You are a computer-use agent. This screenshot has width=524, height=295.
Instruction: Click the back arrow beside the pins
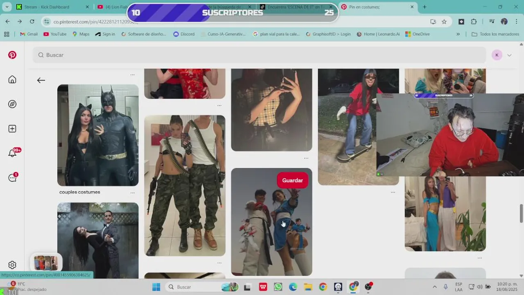pos(41,80)
